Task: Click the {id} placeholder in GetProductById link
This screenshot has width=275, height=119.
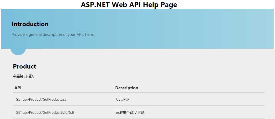Action: coord(70,112)
